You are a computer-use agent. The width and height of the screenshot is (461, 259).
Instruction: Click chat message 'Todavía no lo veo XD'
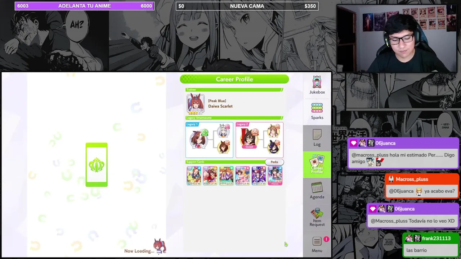coord(412,221)
